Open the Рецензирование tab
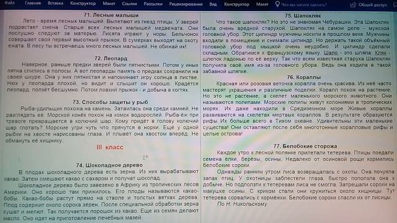Image resolution: width=397 pixels, height=223 pixels. pos(186,4)
